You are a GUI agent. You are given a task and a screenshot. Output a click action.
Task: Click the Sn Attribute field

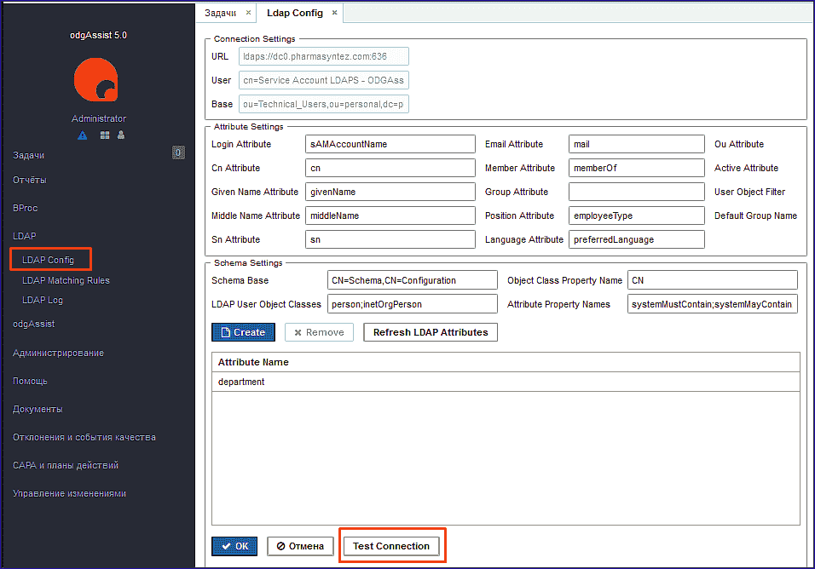(x=390, y=240)
